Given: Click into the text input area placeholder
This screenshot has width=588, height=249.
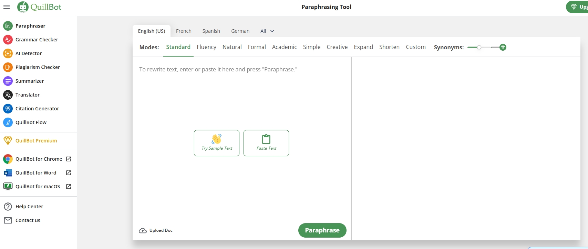Looking at the screenshot, I should [x=218, y=69].
